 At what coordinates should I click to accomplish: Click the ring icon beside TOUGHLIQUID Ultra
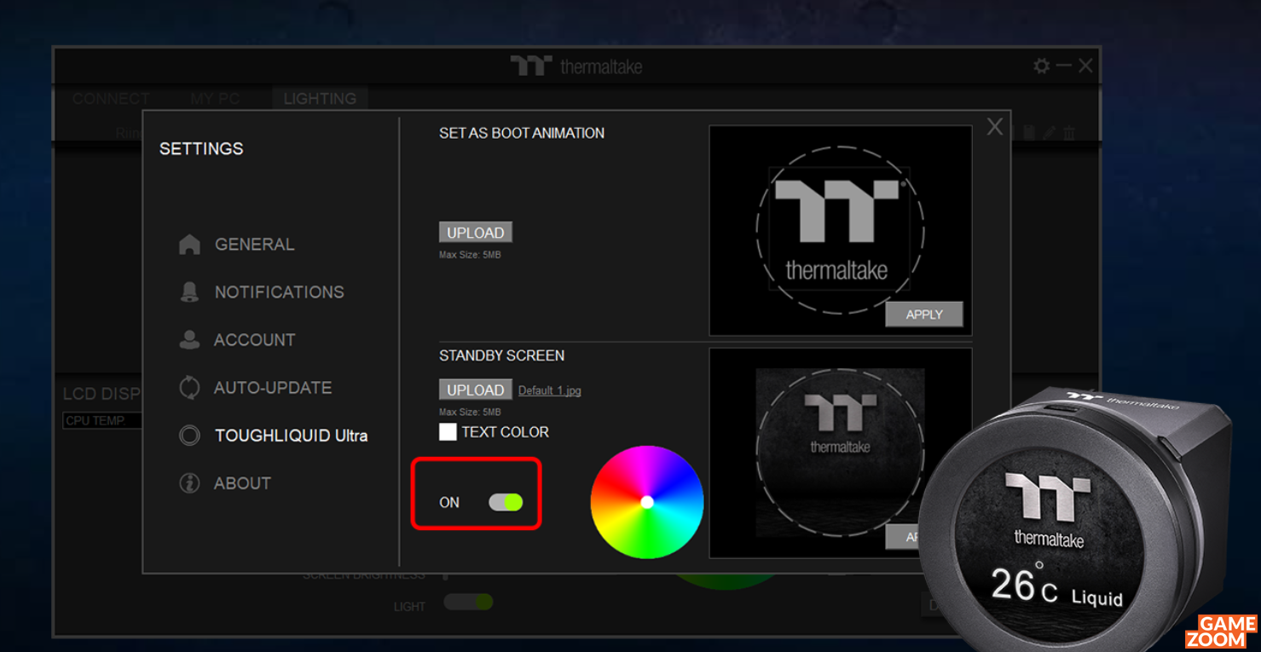[189, 436]
